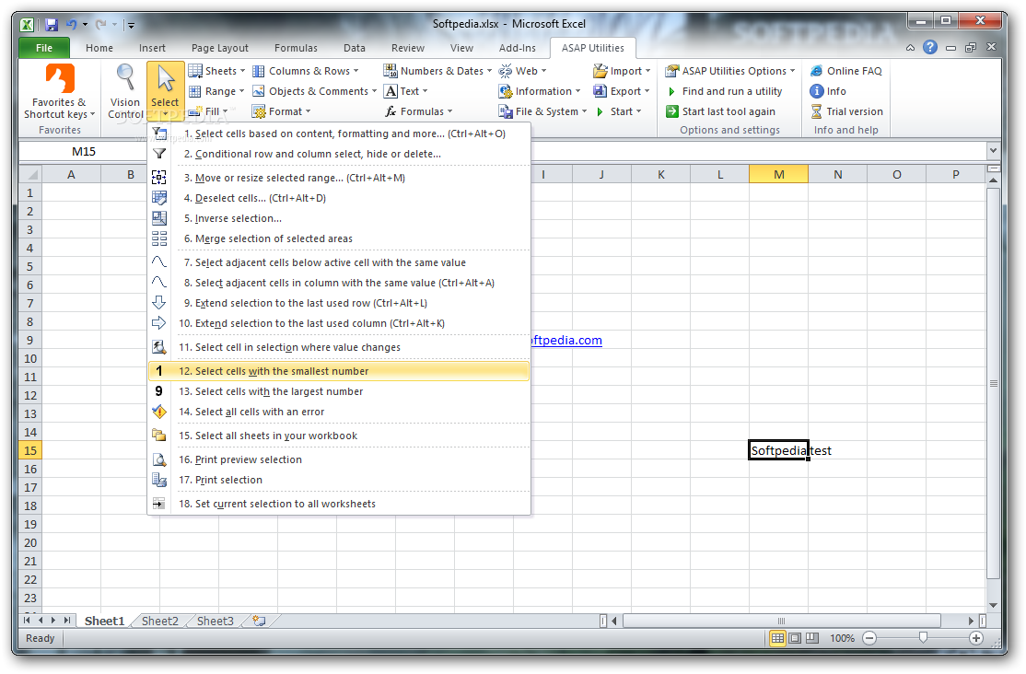Screen dimensions: 1026x674
Task: Open the Text dropdown
Action: 406,91
